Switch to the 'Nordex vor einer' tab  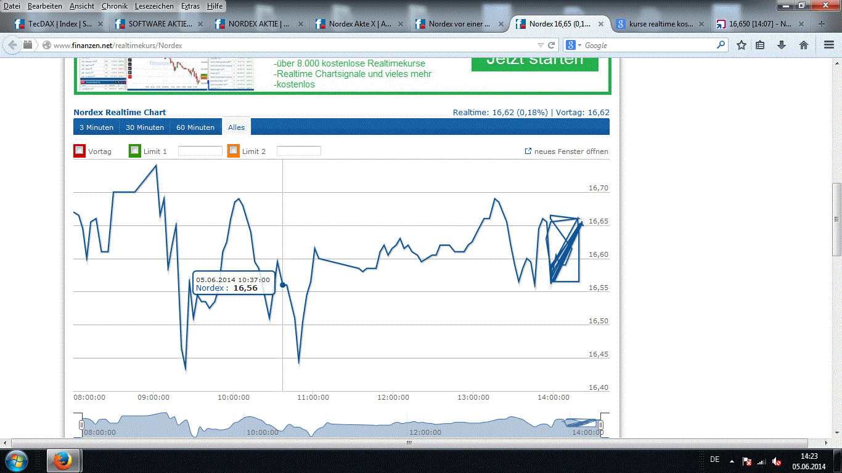(460, 24)
